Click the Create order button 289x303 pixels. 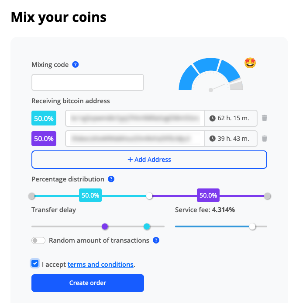(88, 283)
